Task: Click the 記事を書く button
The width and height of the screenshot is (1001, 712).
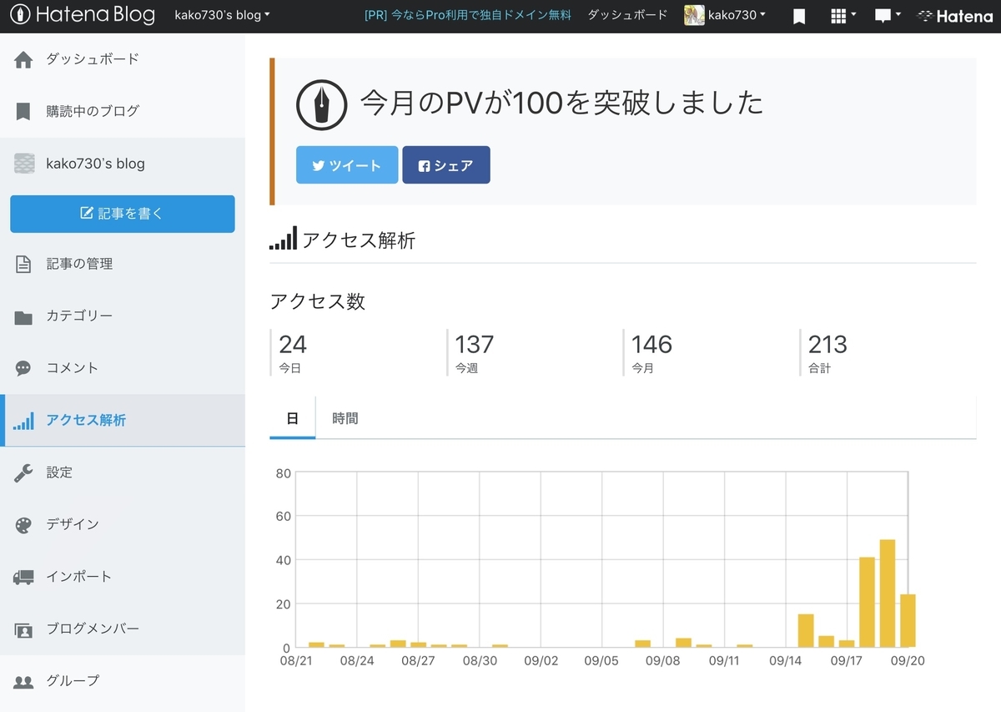Action: [123, 214]
